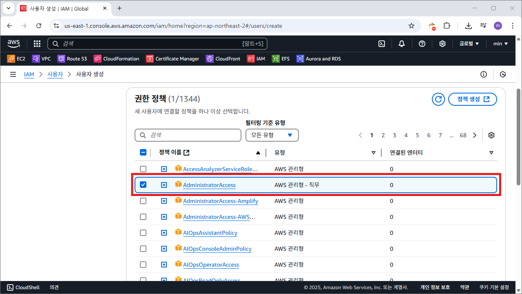Open the CloudFormation bookmark shortcut

pos(117,59)
